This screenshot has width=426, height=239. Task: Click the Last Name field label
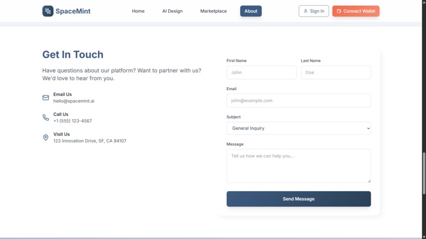[311, 61]
